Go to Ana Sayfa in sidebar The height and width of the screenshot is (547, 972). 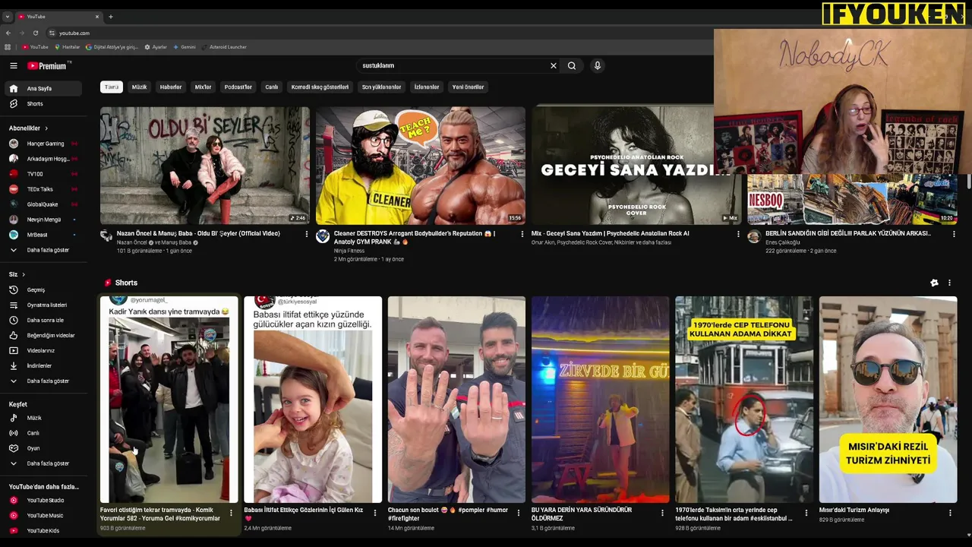pos(42,89)
